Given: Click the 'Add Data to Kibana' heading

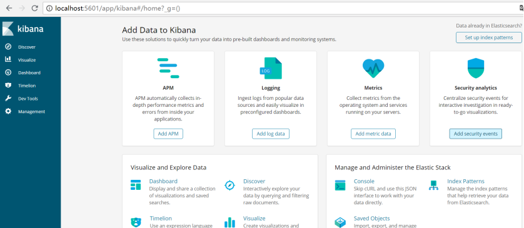Looking at the screenshot, I should point(159,30).
